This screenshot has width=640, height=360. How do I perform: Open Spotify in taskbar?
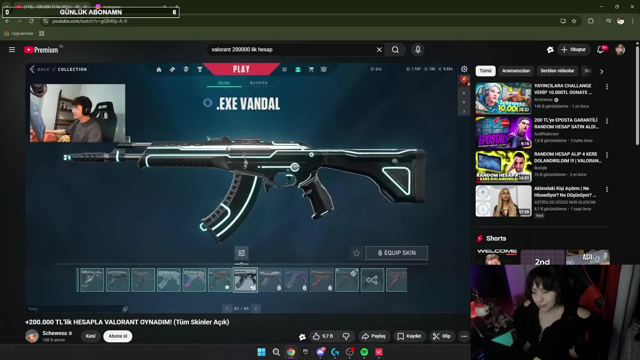pyautogui.click(x=364, y=352)
